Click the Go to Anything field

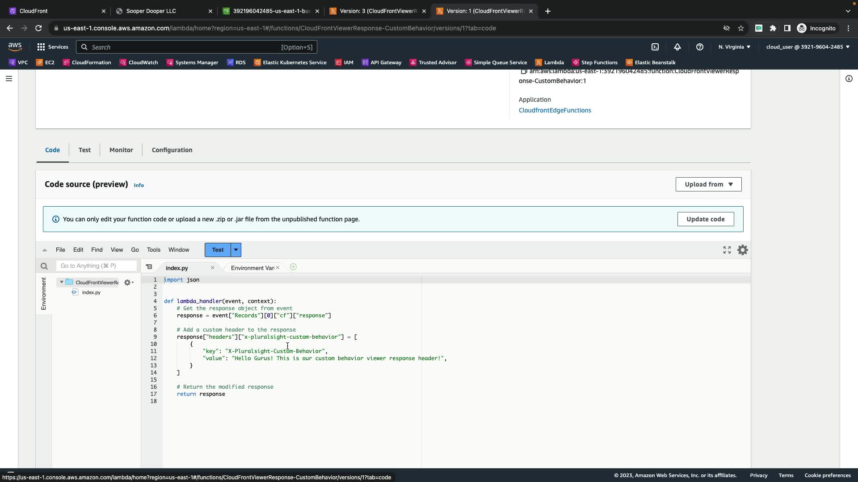click(96, 266)
